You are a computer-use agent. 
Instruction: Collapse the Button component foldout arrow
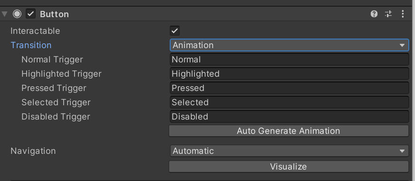pos(5,14)
